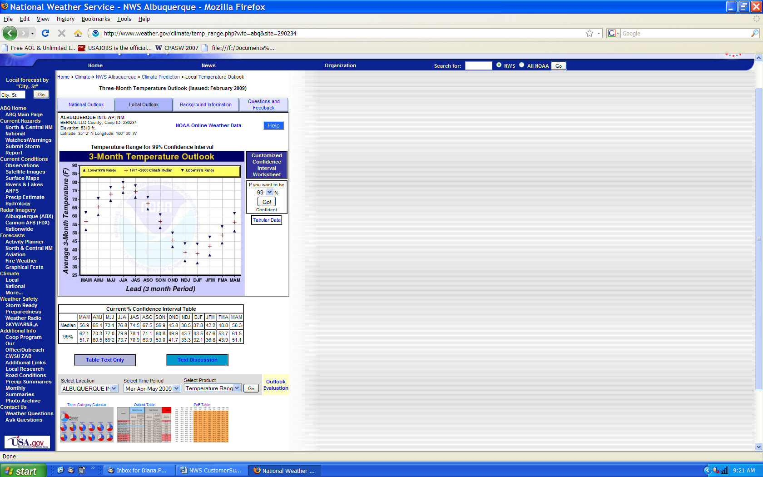Switch to National Outlook tab
763x477 pixels.
(x=86, y=104)
